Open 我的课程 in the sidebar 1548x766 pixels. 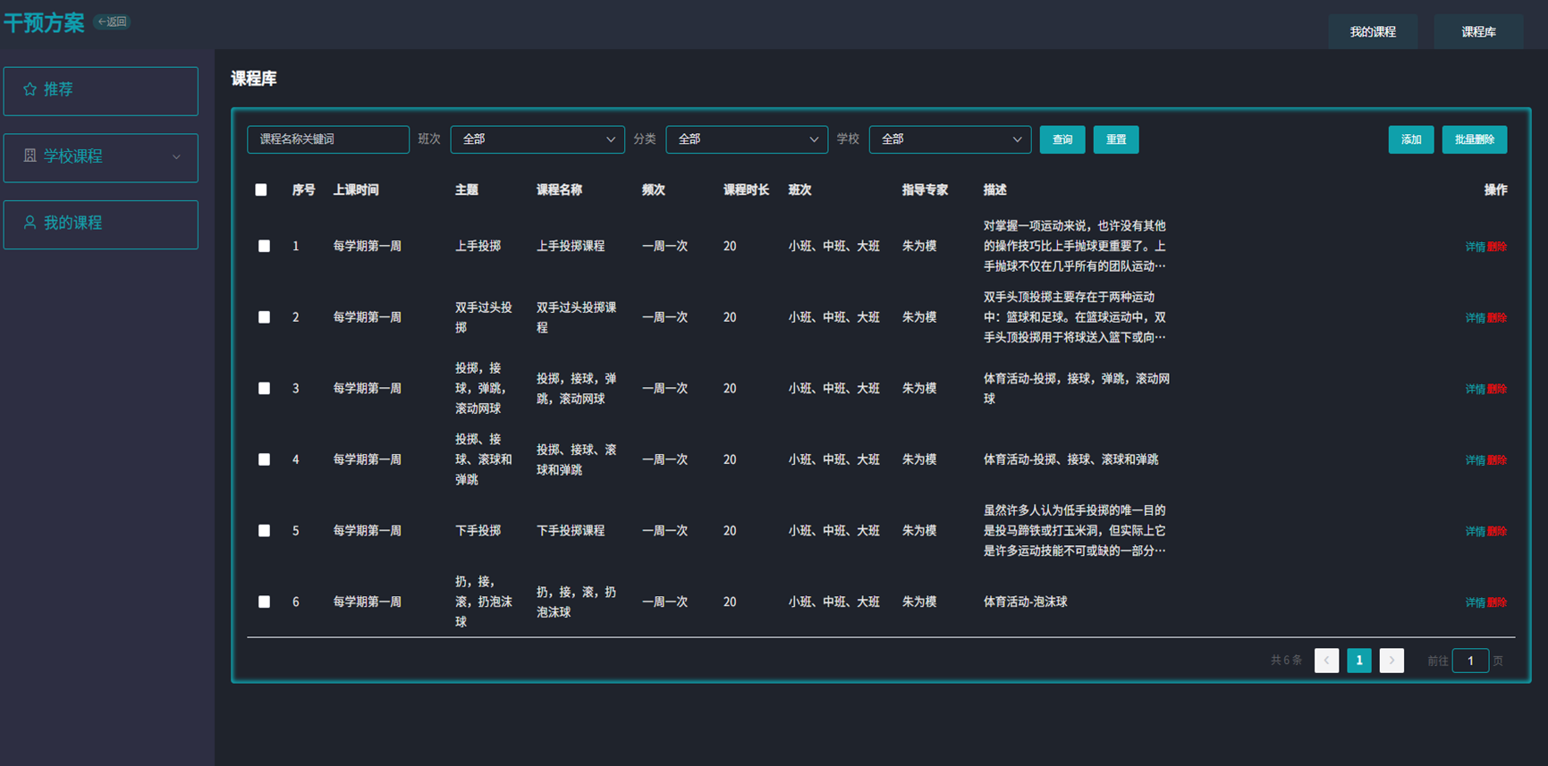point(101,224)
